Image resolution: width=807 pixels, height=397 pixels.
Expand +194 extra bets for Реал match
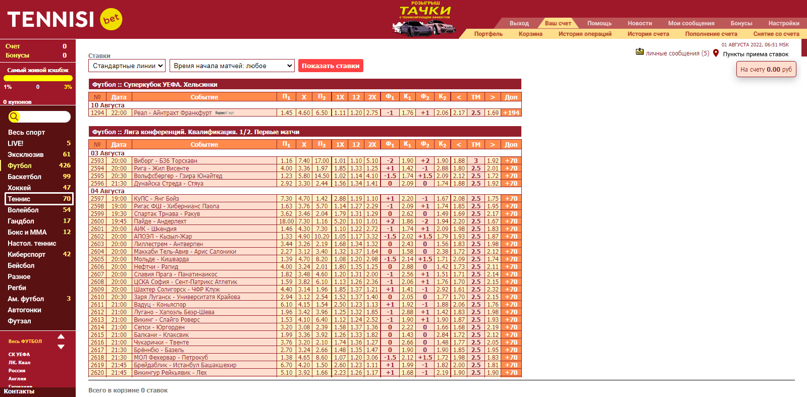(x=511, y=113)
